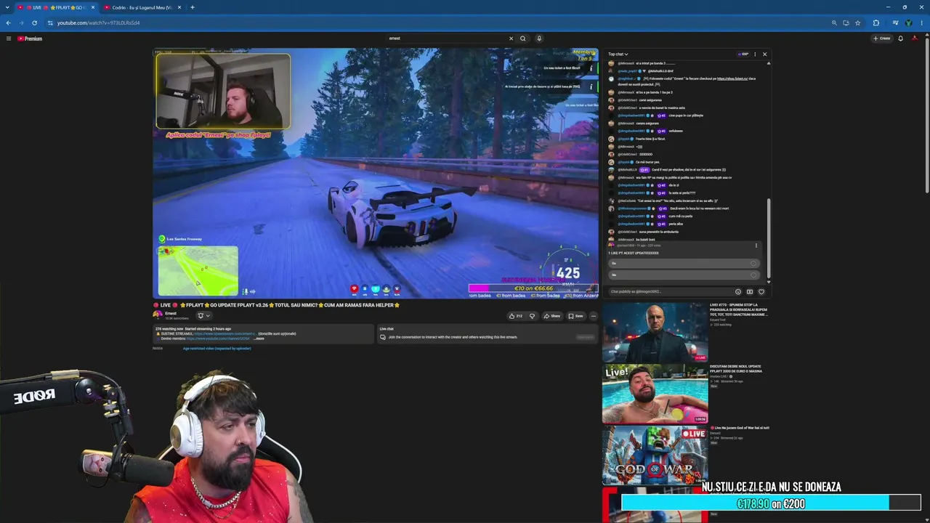
Task: Close the LIVE FPLAYT tab
Action: tap(92, 7)
